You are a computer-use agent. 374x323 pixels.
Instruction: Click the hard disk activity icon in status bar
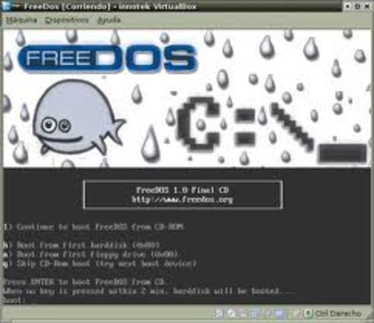pos(219,314)
